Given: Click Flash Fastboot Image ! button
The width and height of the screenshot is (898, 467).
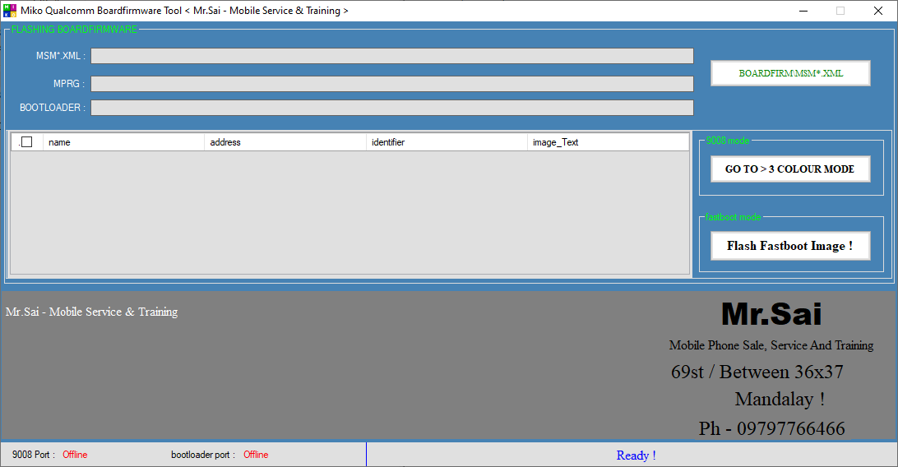Looking at the screenshot, I should [x=790, y=246].
